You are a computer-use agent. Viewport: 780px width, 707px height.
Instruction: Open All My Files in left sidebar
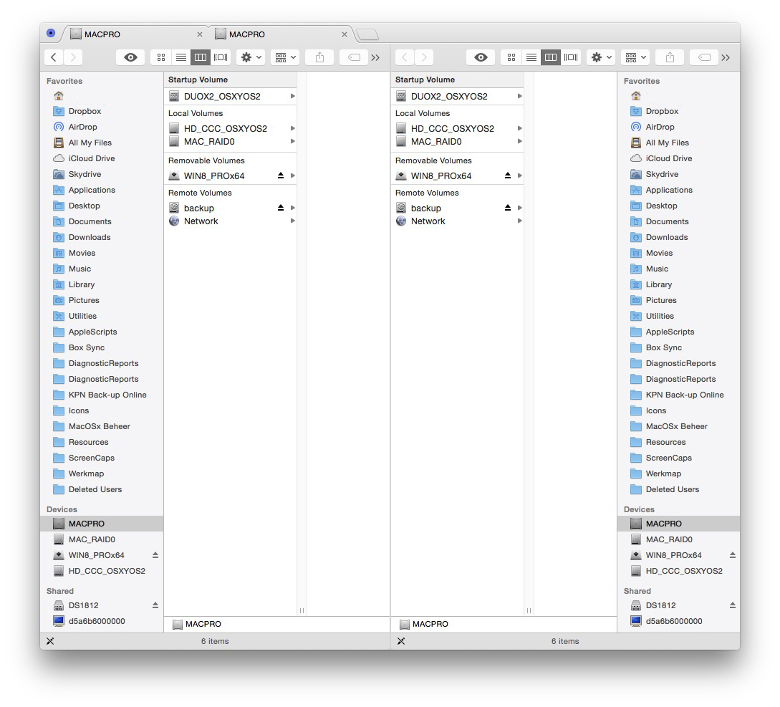(x=102, y=143)
